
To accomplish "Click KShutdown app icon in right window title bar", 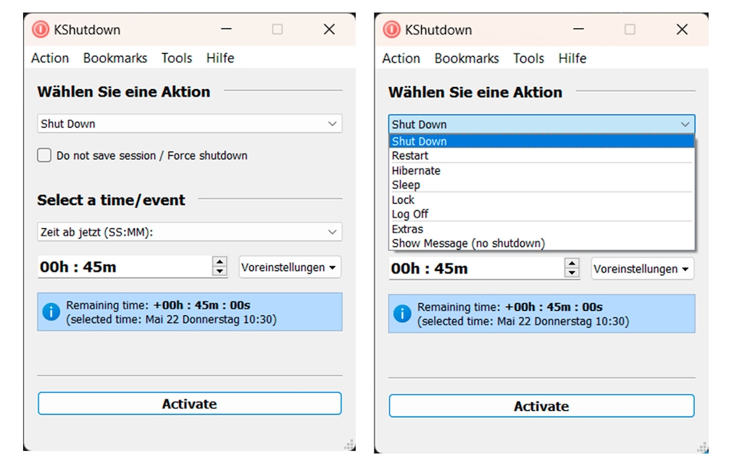I will [x=391, y=30].
